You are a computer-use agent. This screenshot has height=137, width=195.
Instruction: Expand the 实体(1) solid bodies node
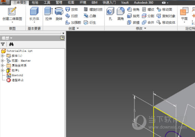2,56
